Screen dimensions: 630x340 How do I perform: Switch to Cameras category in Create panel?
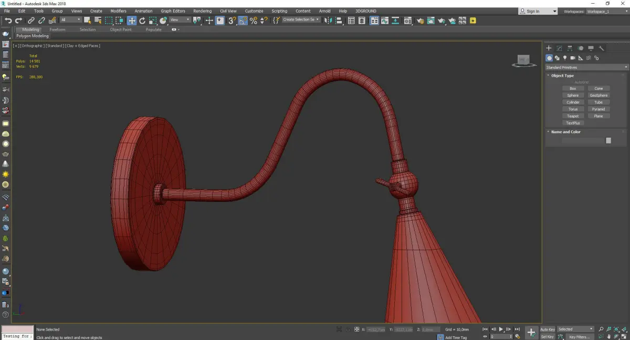(573, 58)
